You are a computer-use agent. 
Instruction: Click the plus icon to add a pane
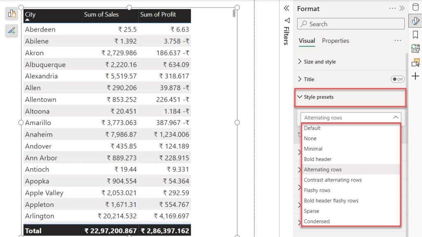pyautogui.click(x=415, y=76)
